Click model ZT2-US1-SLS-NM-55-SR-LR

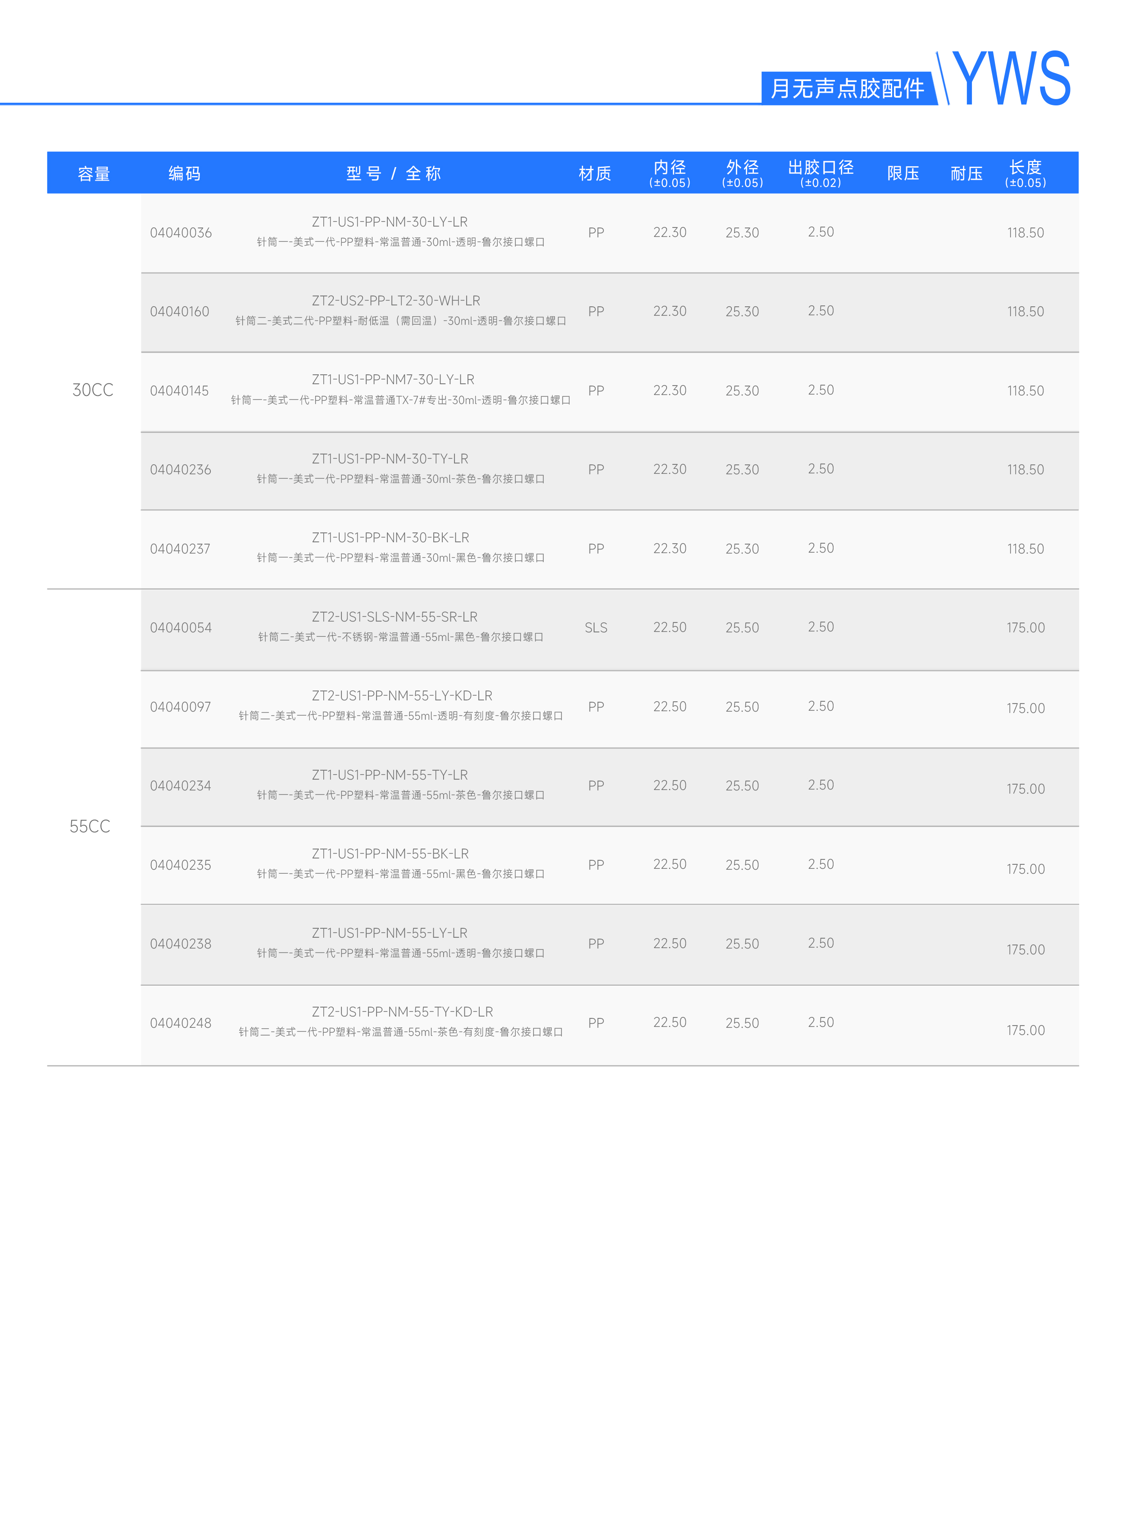point(395,617)
